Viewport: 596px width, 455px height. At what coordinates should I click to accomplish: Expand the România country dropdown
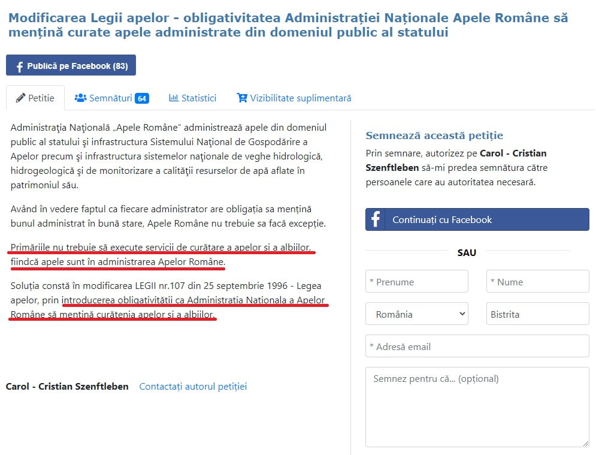[417, 314]
